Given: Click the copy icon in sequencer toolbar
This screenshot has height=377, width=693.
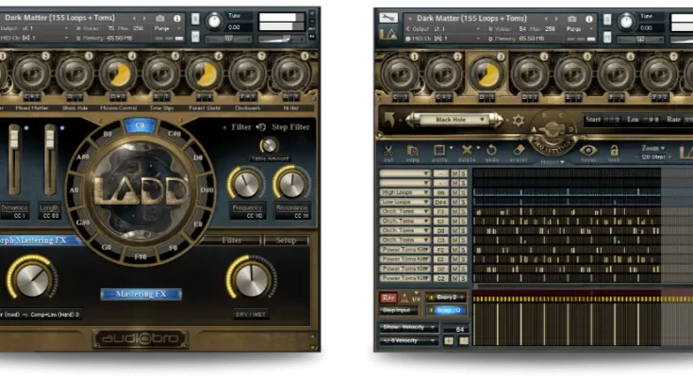Looking at the screenshot, I should pyautogui.click(x=413, y=151).
